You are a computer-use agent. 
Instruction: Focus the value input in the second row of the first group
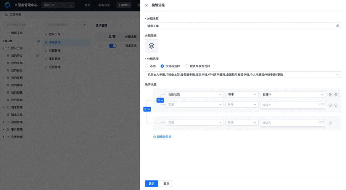click(x=293, y=105)
